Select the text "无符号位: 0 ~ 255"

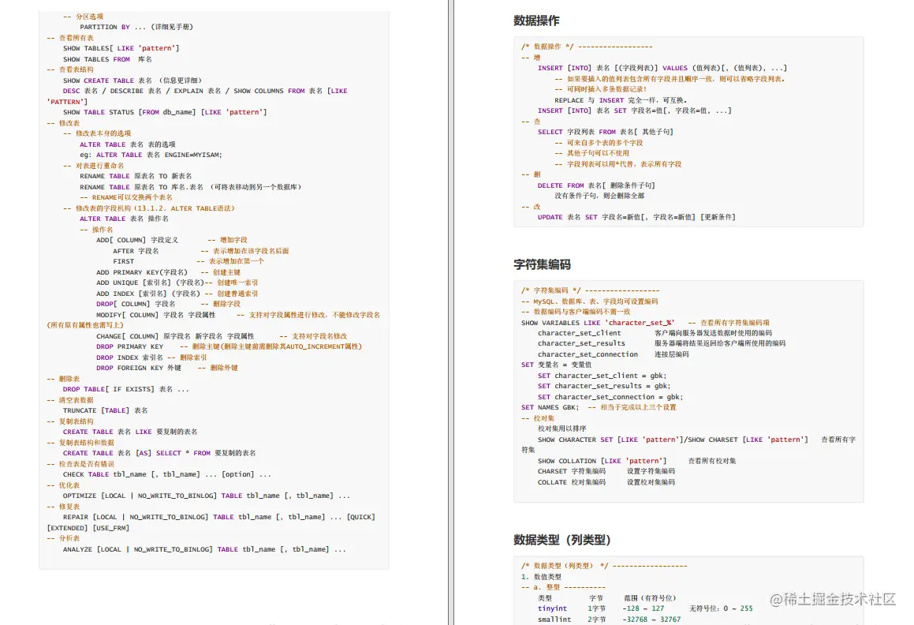click(721, 608)
